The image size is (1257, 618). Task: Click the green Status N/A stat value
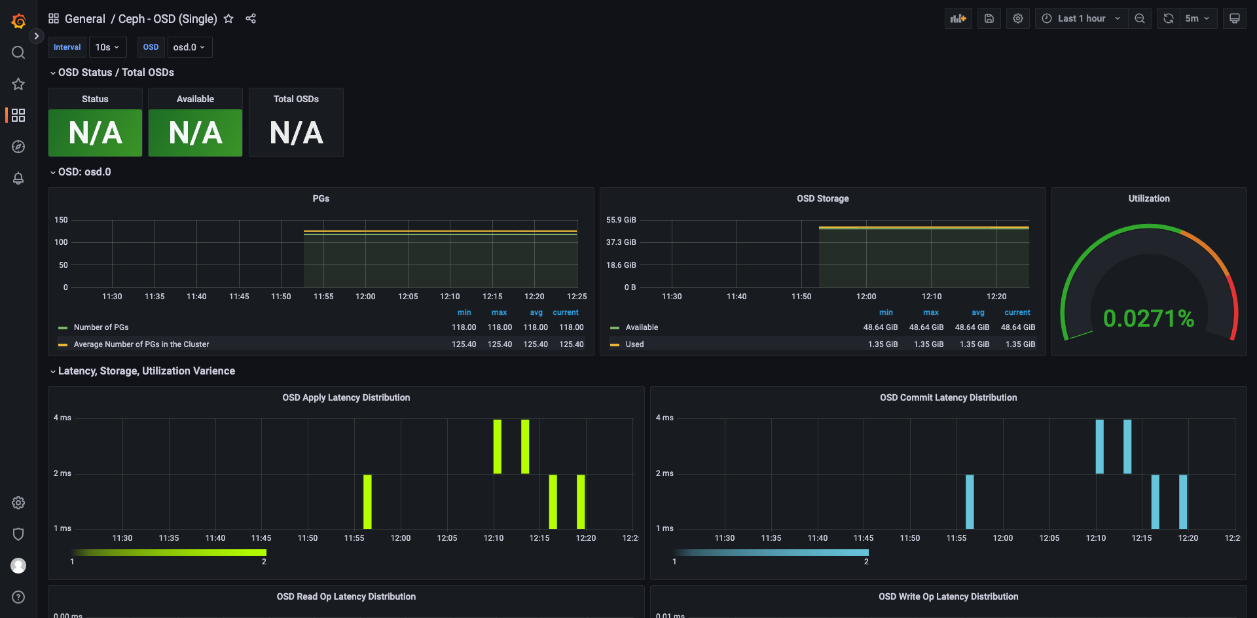pyautogui.click(x=95, y=133)
